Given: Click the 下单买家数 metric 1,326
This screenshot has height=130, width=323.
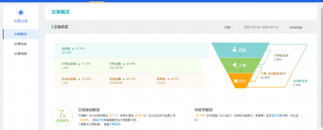Looking at the screenshot, I should point(65,68).
